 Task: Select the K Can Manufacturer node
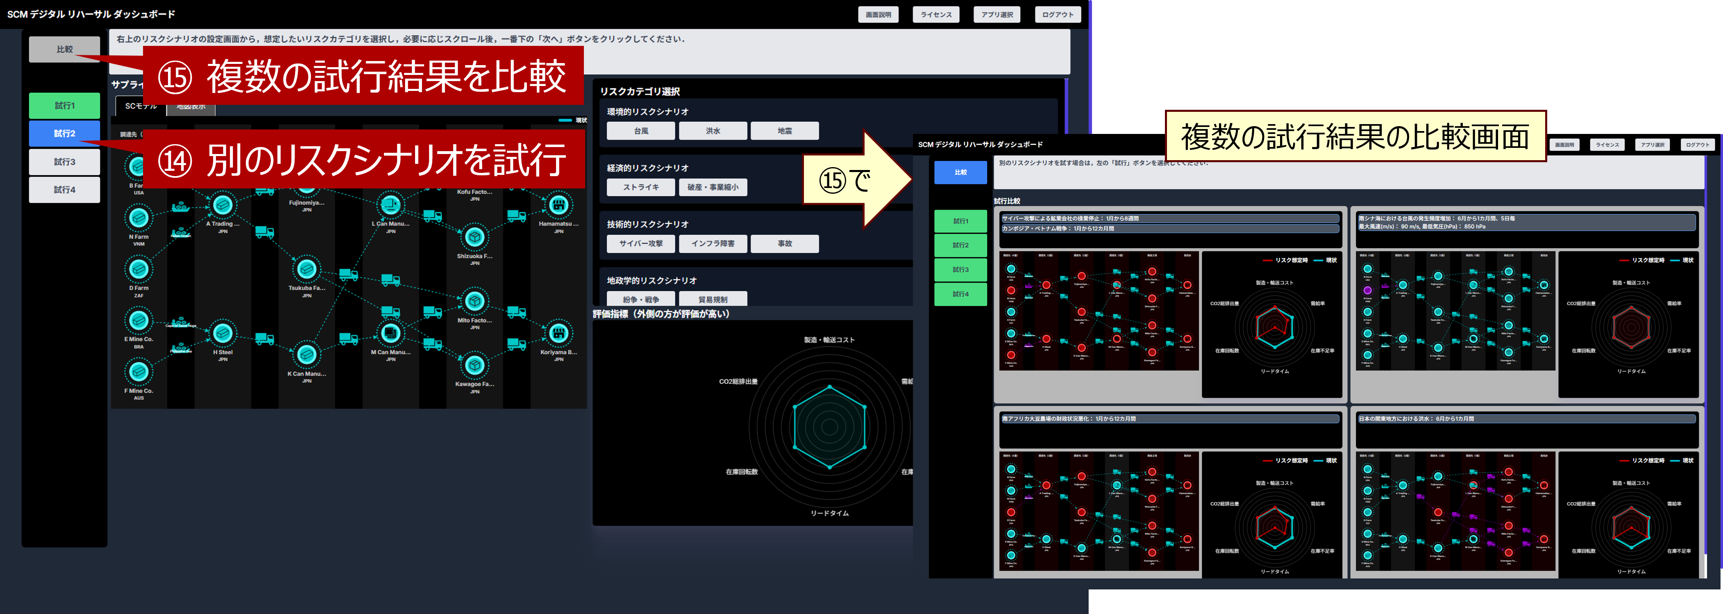[306, 354]
